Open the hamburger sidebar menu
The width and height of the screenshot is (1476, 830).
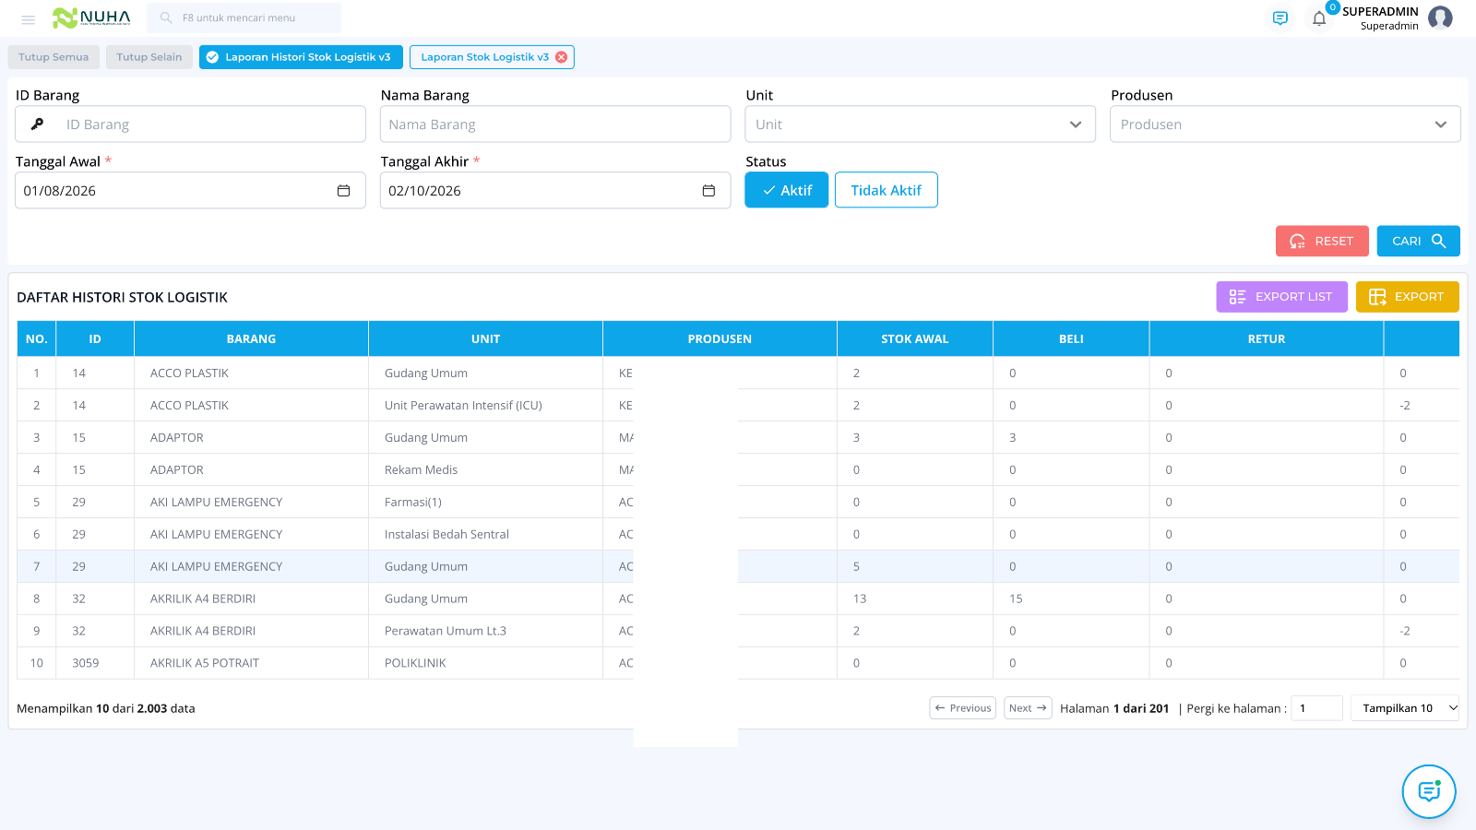tap(28, 18)
